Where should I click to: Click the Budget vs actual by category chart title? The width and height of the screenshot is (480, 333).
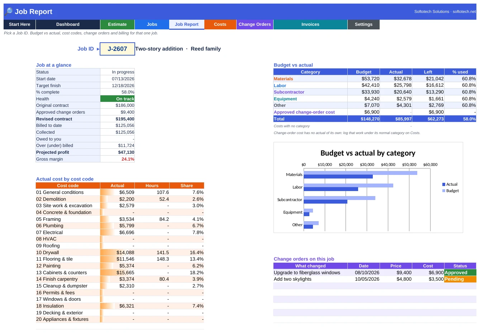[x=368, y=153]
